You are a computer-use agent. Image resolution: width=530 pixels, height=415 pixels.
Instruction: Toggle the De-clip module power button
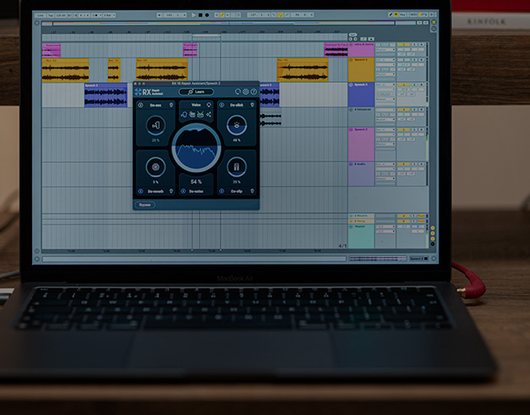(221, 191)
